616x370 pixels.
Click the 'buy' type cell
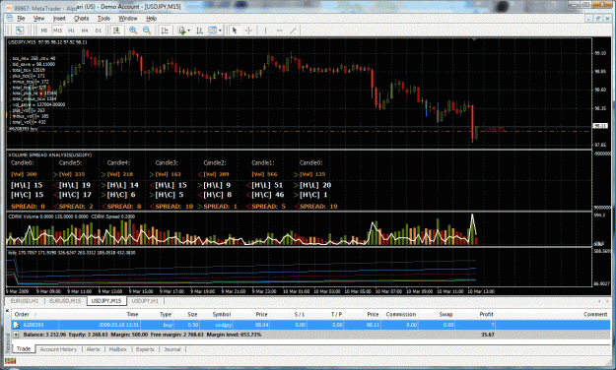click(x=168, y=325)
